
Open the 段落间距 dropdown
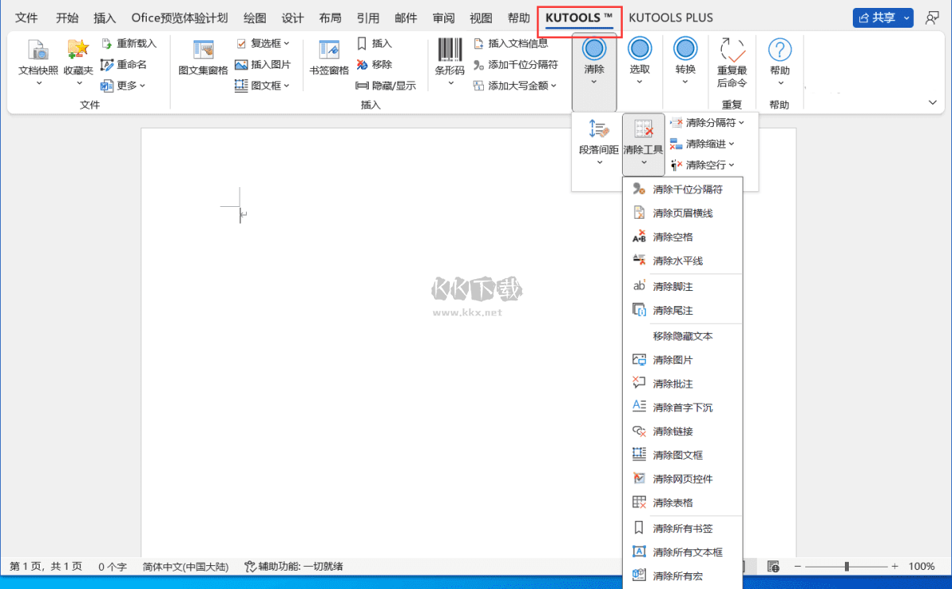(599, 143)
